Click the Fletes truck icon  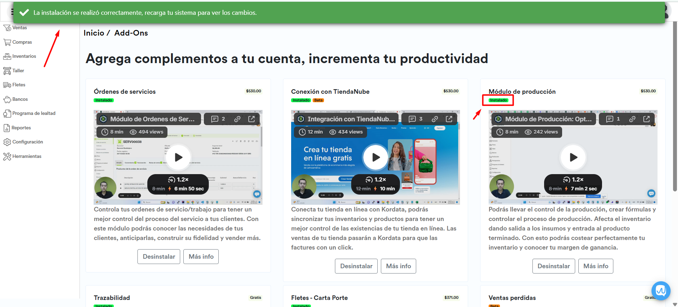pyautogui.click(x=7, y=85)
